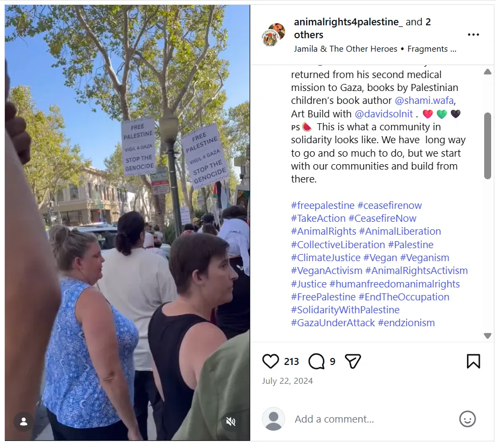This screenshot has width=496, height=443.
Task: Click the poster's profile avatar
Action: pyautogui.click(x=273, y=34)
